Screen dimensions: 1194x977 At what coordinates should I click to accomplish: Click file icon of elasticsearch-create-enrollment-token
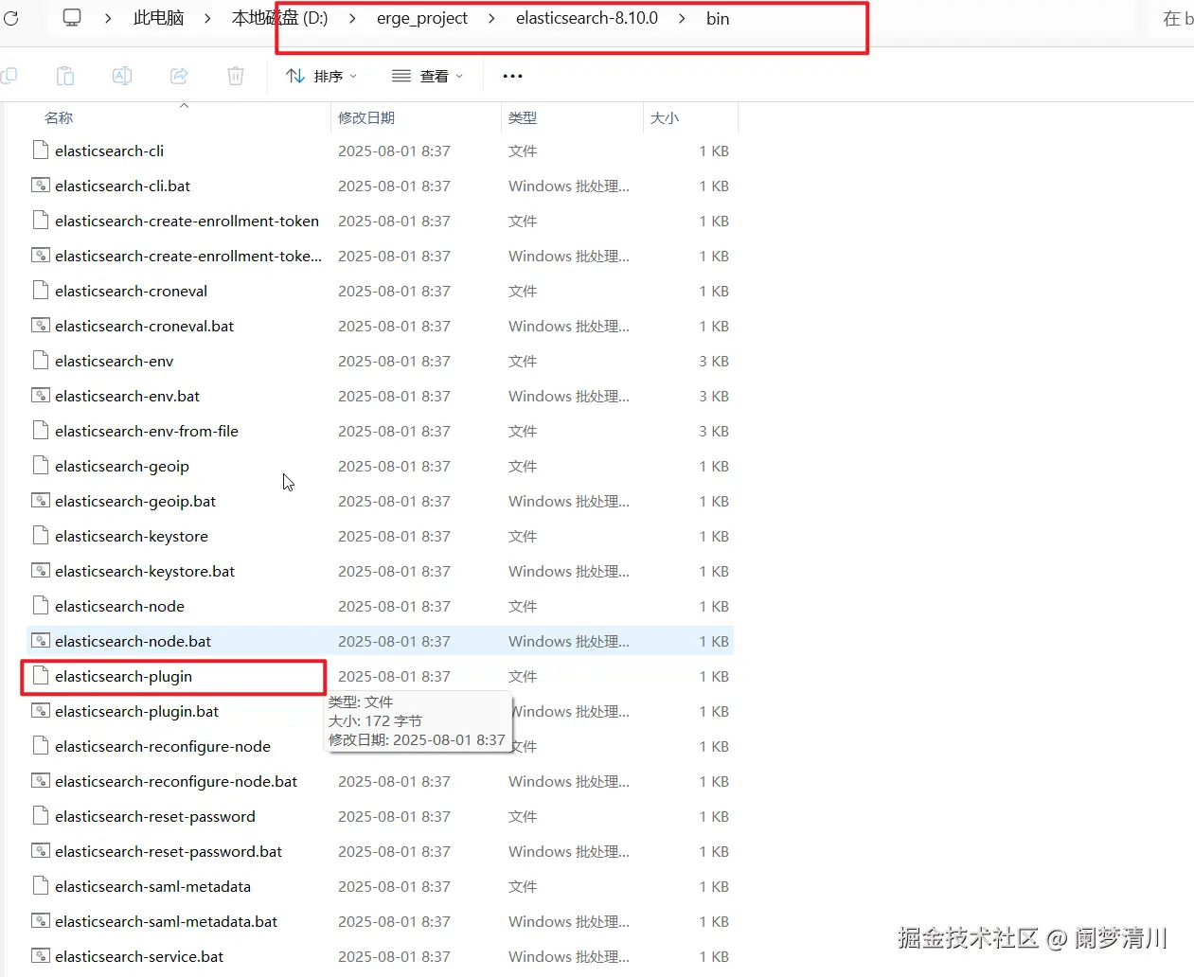point(40,221)
